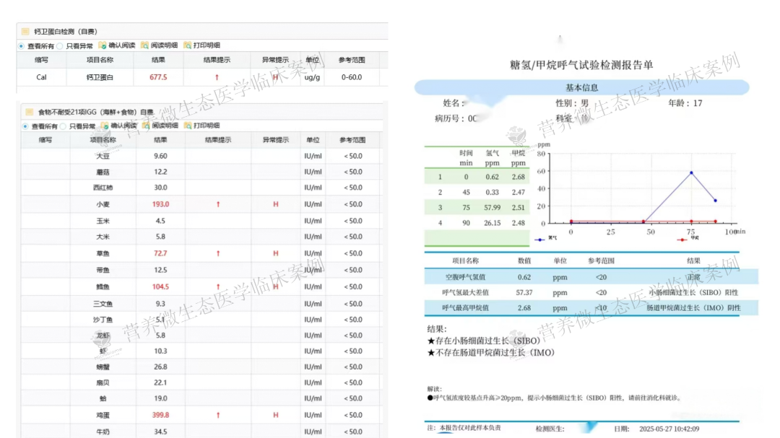The width and height of the screenshot is (780, 438).
Task: Select 只看异常 radio in the 钙卫蛋白检测 panel
Action: tap(61, 45)
